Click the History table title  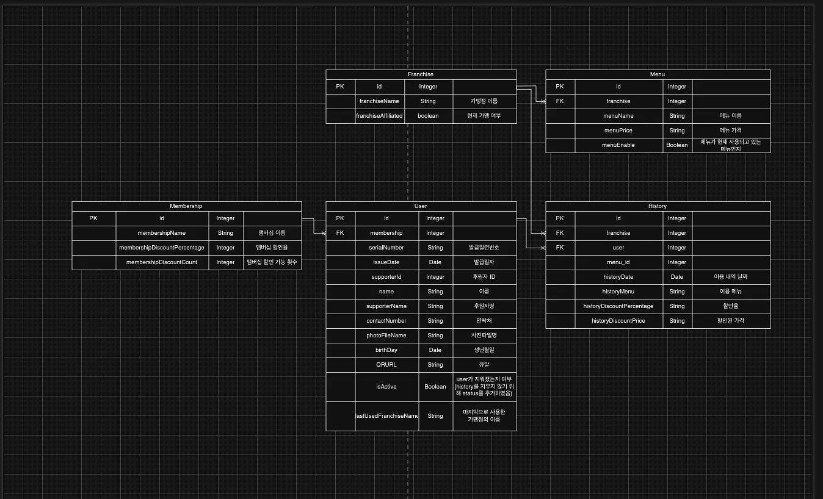[658, 206]
